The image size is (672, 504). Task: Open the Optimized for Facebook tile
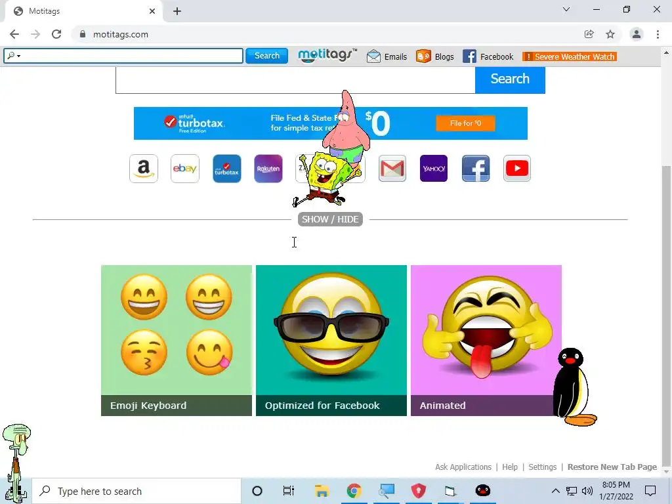[331, 341]
